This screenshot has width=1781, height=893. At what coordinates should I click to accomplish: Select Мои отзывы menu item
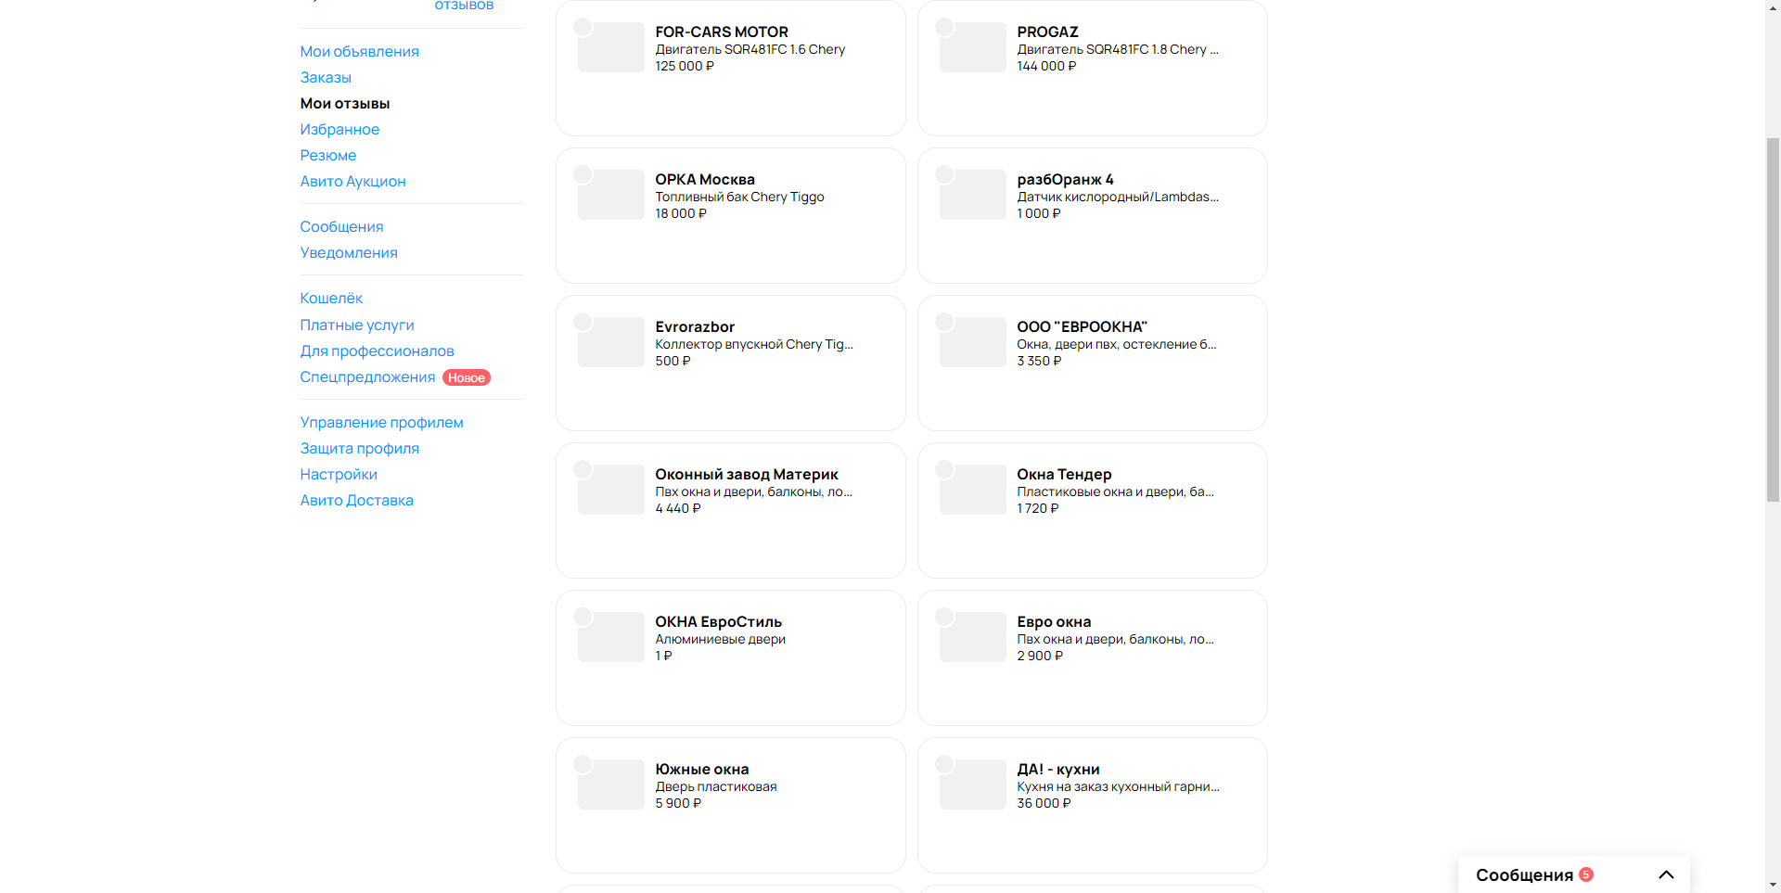coord(344,103)
